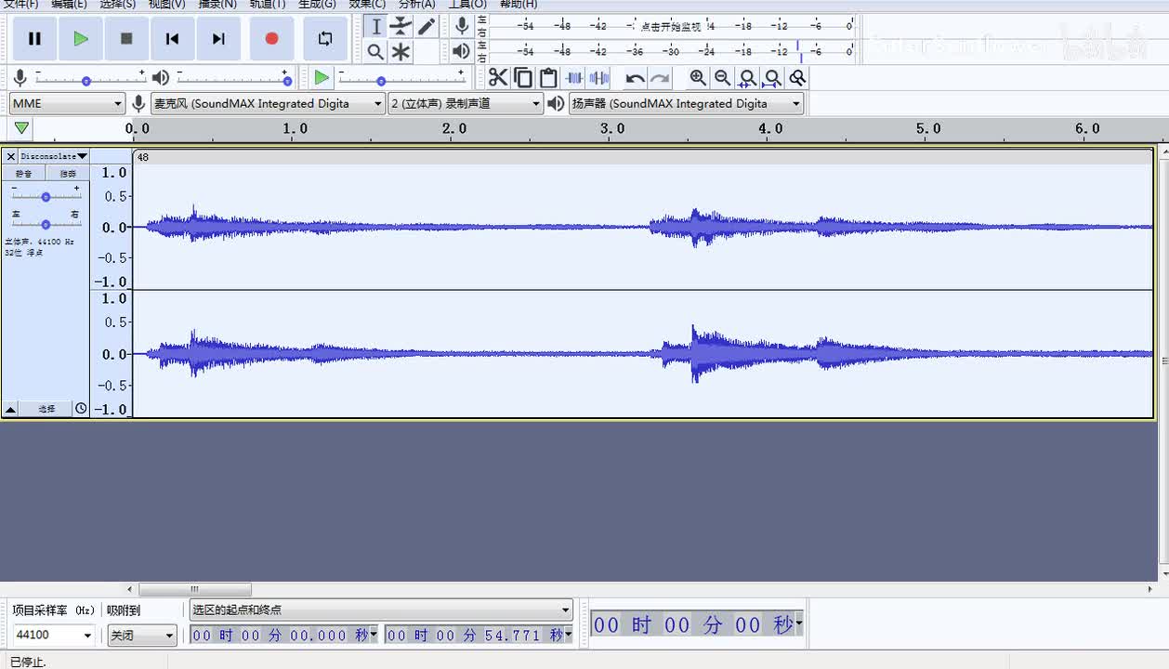Open the 编辑(E) menu
Image resolution: width=1169 pixels, height=669 pixels.
tap(69, 4)
